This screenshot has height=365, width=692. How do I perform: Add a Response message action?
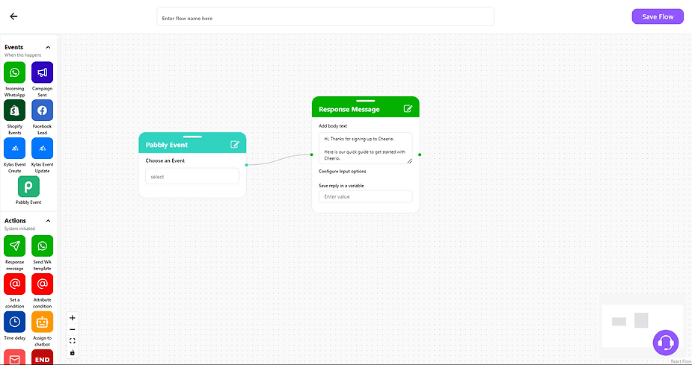pos(14,246)
